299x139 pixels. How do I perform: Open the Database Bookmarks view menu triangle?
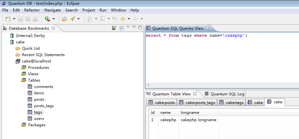(128, 27)
